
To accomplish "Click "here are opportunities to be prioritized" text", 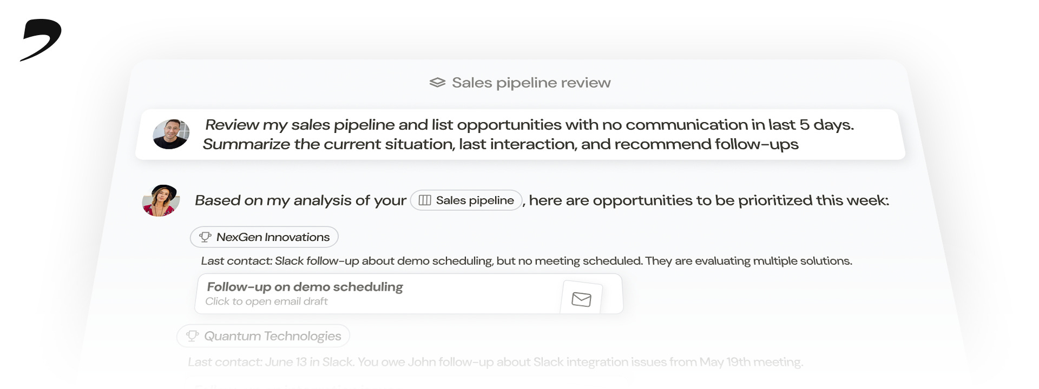I will pos(708,200).
